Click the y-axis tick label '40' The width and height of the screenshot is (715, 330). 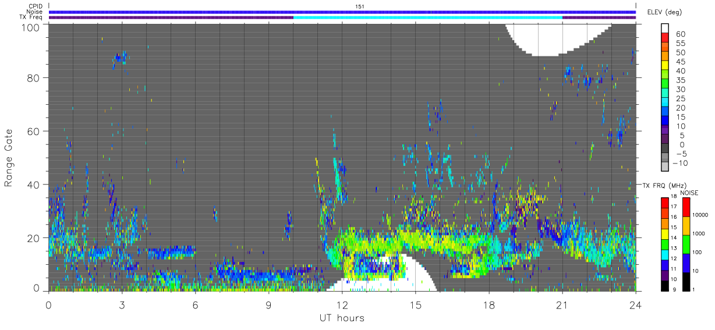33,184
